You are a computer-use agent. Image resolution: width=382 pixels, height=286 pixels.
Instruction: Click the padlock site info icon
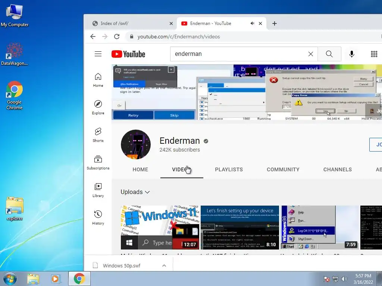click(132, 36)
